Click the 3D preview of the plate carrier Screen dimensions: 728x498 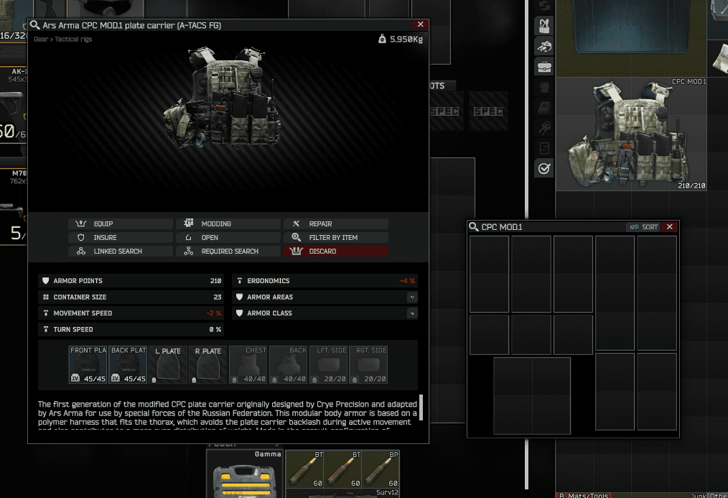[x=223, y=98]
